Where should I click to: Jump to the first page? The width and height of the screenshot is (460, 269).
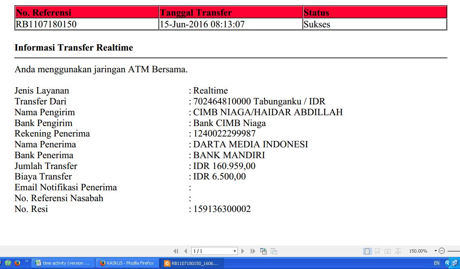[176, 251]
